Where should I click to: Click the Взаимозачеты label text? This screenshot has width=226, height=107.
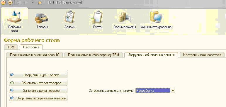tap(125, 27)
